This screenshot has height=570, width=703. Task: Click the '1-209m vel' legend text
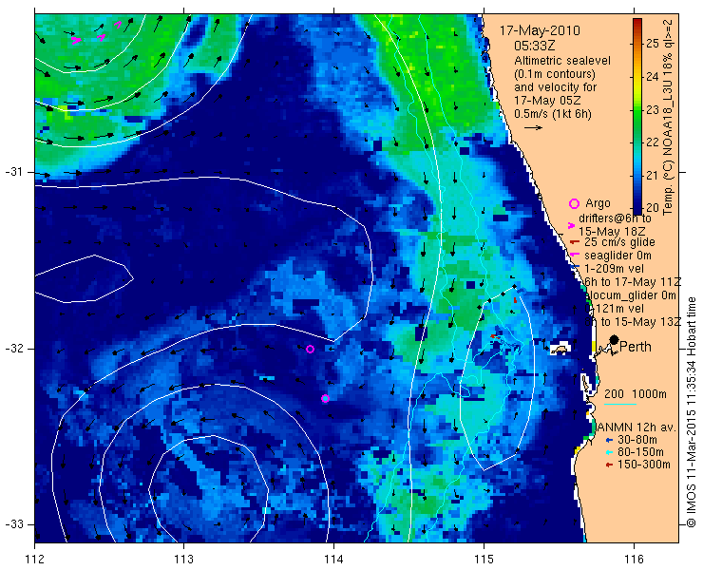(x=614, y=269)
